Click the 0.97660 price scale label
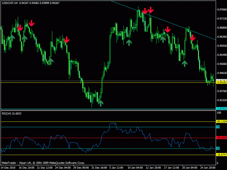 222,9
